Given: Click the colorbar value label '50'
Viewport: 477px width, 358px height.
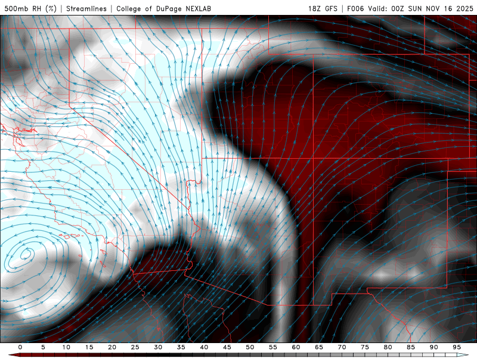Looking at the screenshot, I should click(250, 347).
